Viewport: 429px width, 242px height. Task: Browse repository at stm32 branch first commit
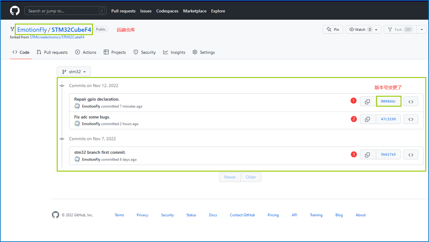(x=411, y=155)
